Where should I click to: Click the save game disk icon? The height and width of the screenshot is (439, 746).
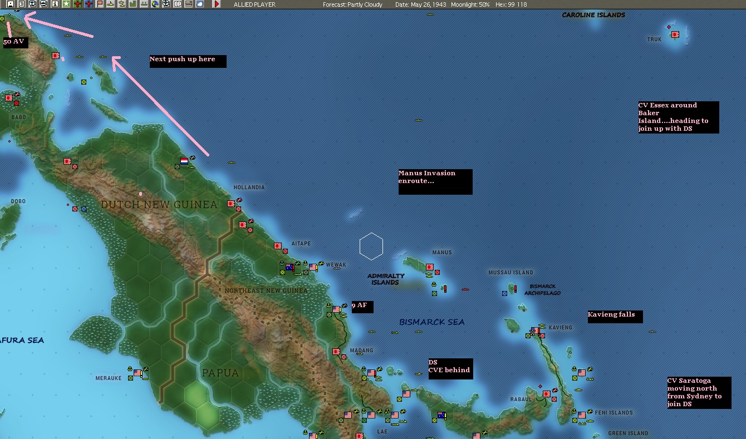coord(11,4)
